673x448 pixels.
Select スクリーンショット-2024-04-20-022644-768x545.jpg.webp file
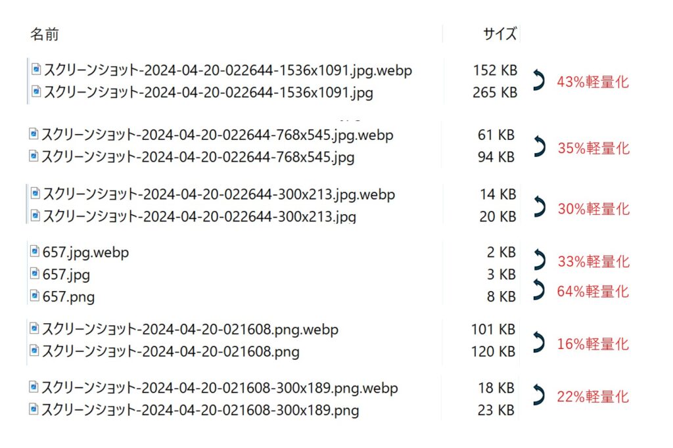217,135
